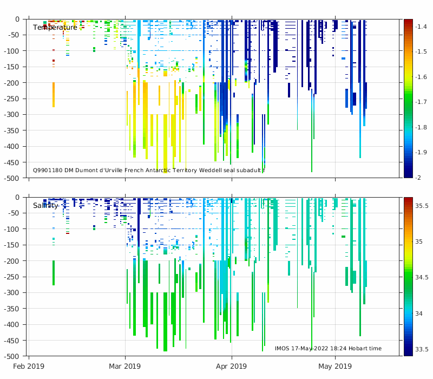Click the 33.5 tick on salinity colorbar
The height and width of the screenshot is (379, 433).
click(422, 349)
